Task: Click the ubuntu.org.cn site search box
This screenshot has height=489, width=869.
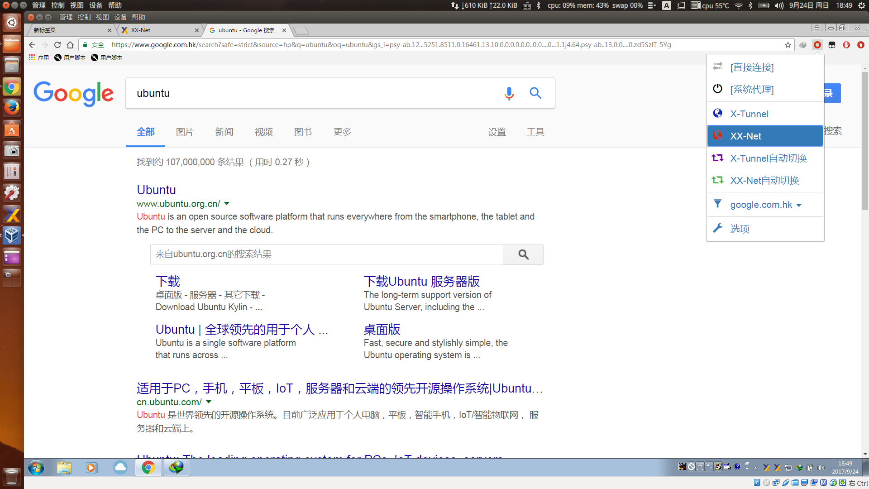Action: [326, 254]
